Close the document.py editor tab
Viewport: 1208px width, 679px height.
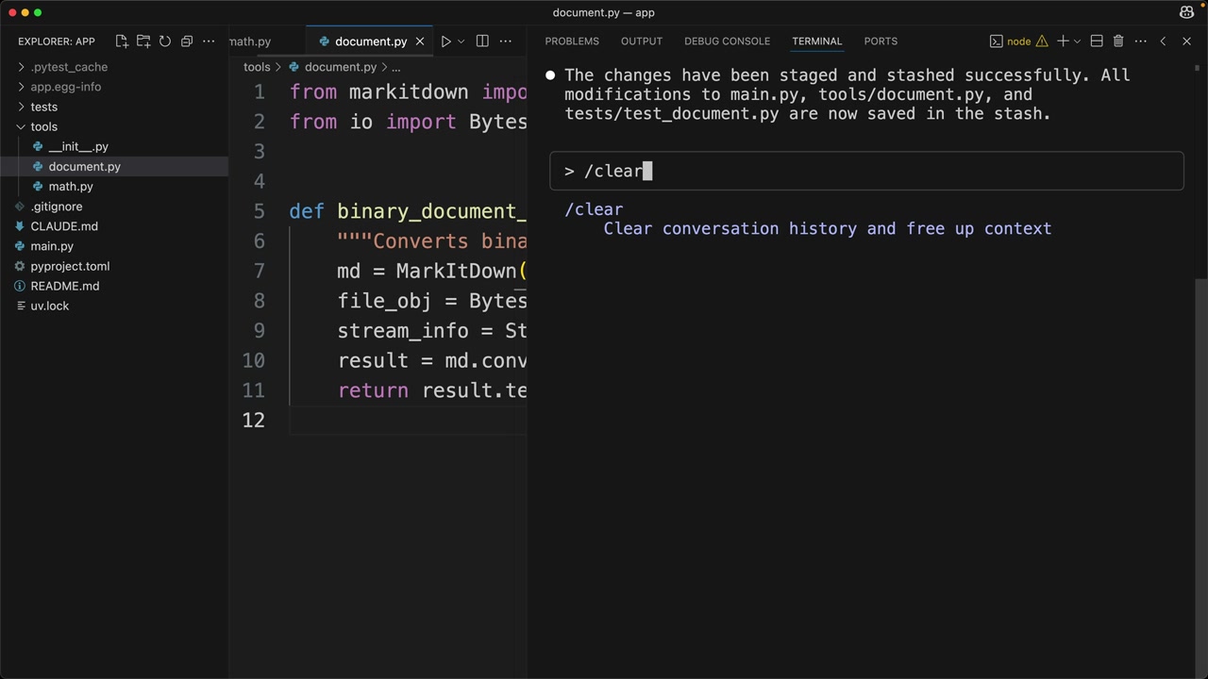420,41
